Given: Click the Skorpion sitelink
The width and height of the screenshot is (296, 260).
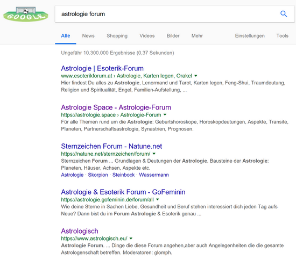Looking at the screenshot, I should coord(98,175).
